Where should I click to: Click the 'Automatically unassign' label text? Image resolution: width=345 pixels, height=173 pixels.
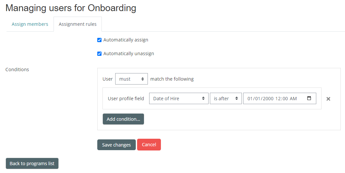pos(129,54)
